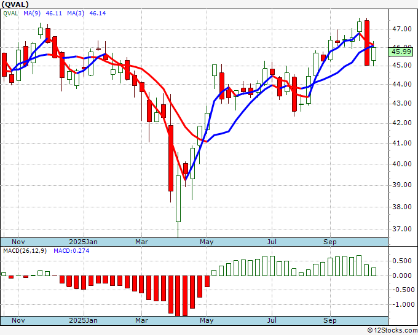Click the 47.00 price axis label
This screenshot has height=335, width=418.
402,29
